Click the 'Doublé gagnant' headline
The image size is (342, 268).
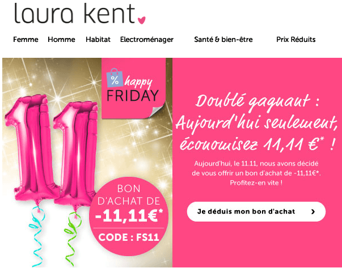coord(256,123)
